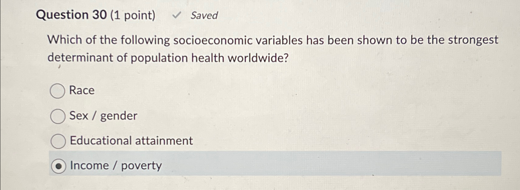Click the Race option label
Viewport: 520px width, 190px height.
click(x=81, y=90)
